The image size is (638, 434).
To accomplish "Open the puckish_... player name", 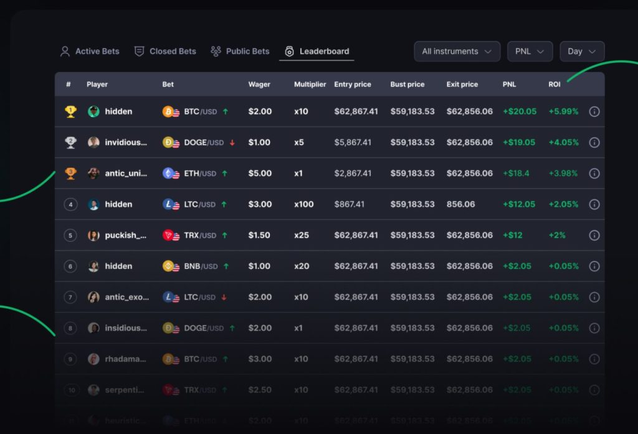I will [126, 235].
